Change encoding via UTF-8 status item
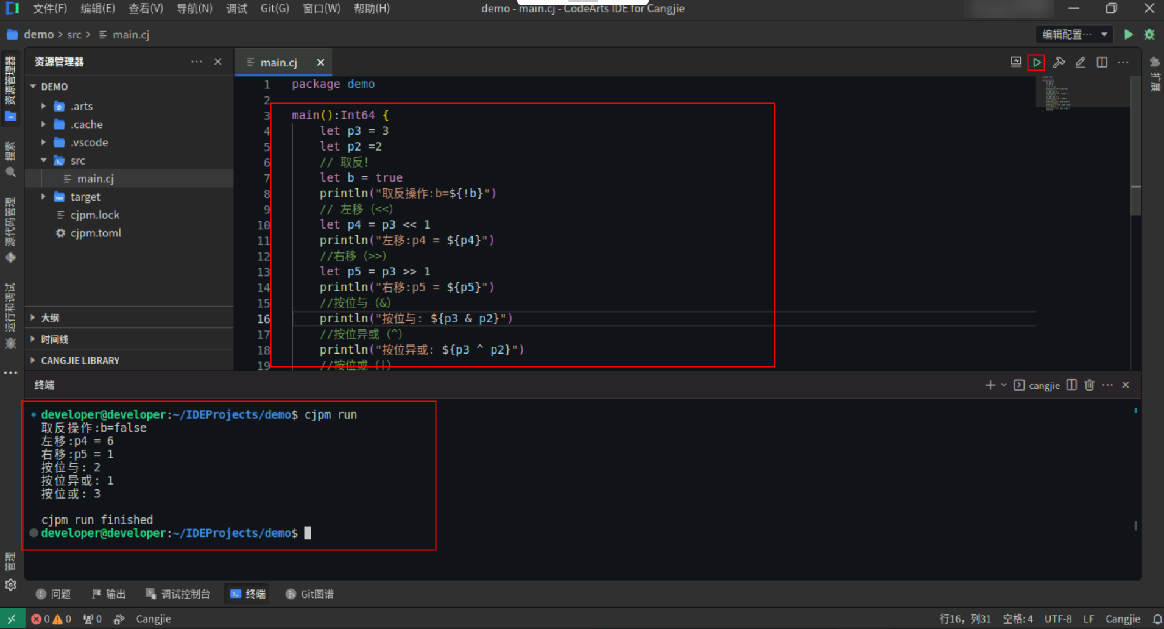This screenshot has height=629, width=1164. point(1058,619)
